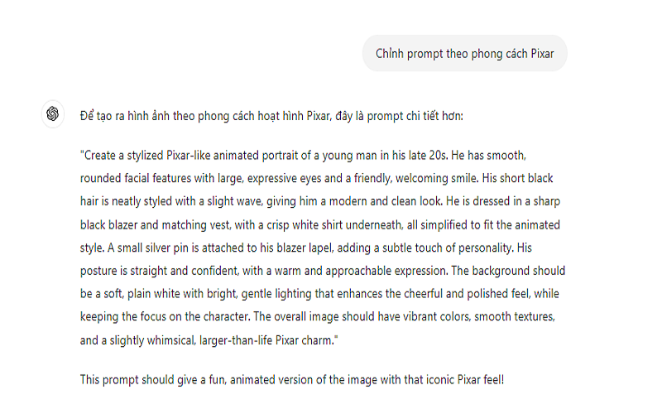Click the line starting "posture is straight and confident"
The width and height of the screenshot is (662, 414).
(324, 271)
